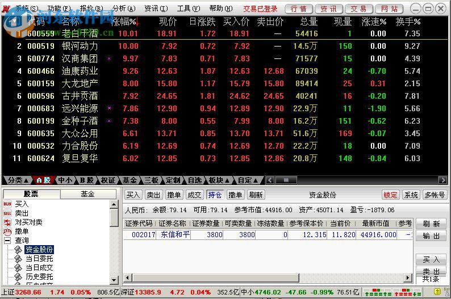Click the tree panel scroll down arrow

click(x=114, y=280)
